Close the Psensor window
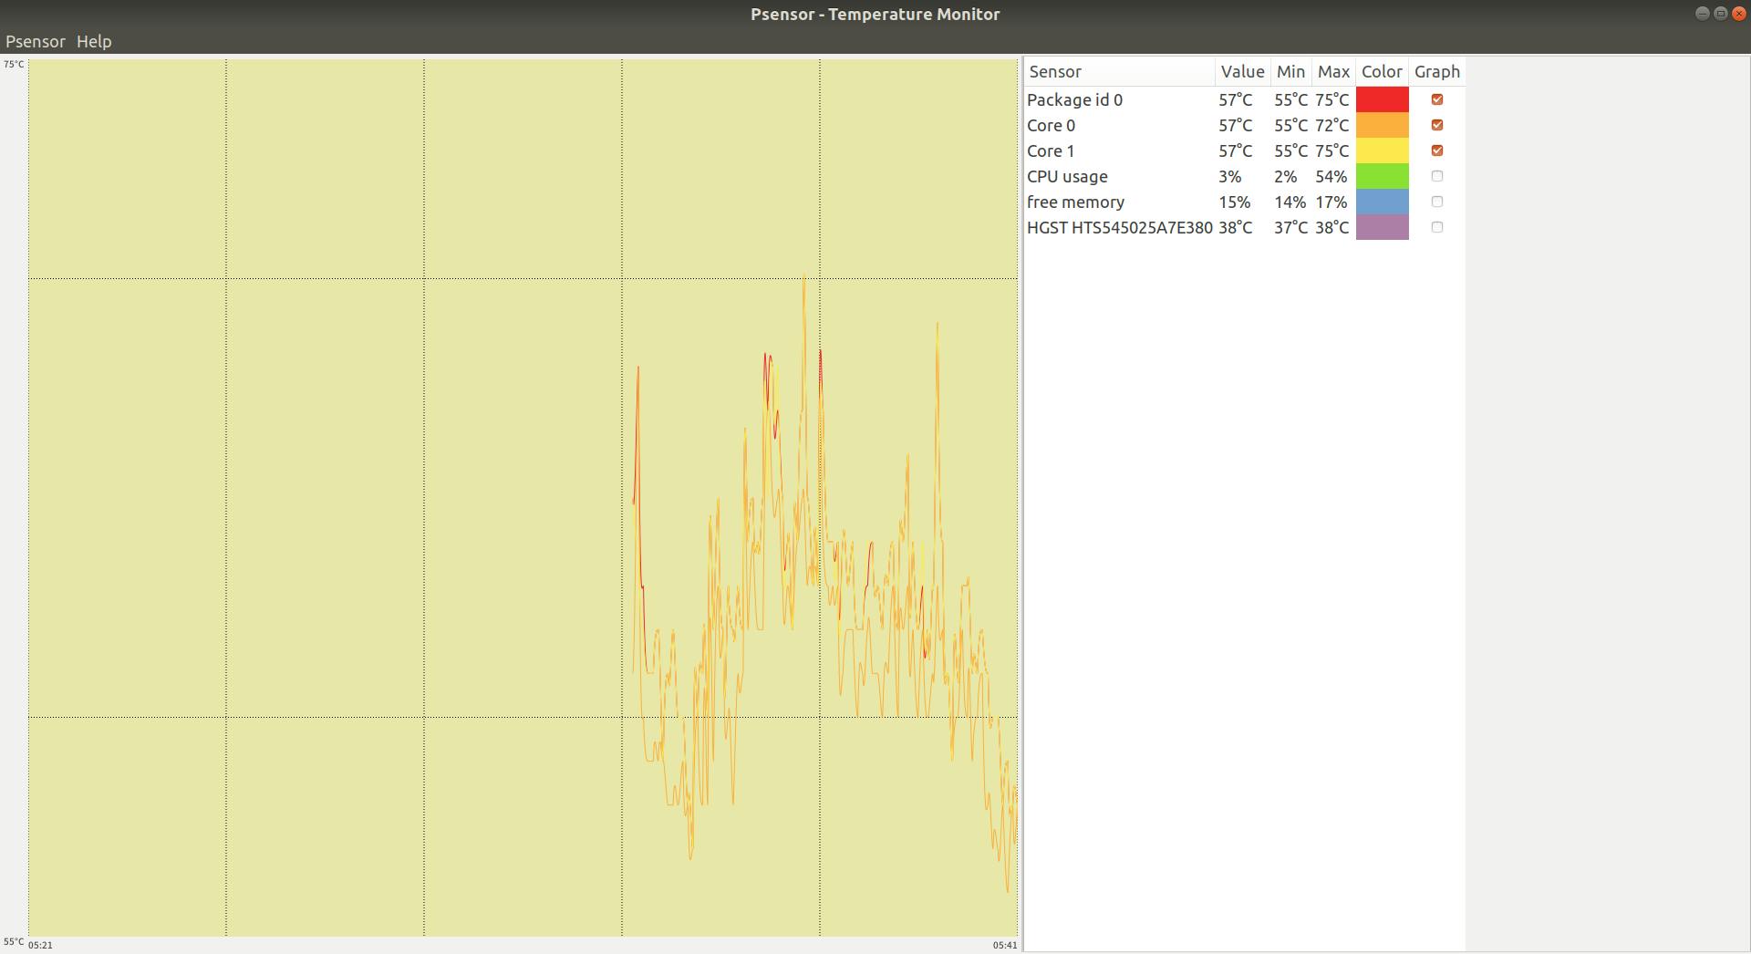This screenshot has height=954, width=1751. [1738, 14]
